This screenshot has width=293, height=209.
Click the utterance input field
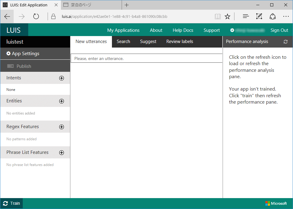click(146, 58)
